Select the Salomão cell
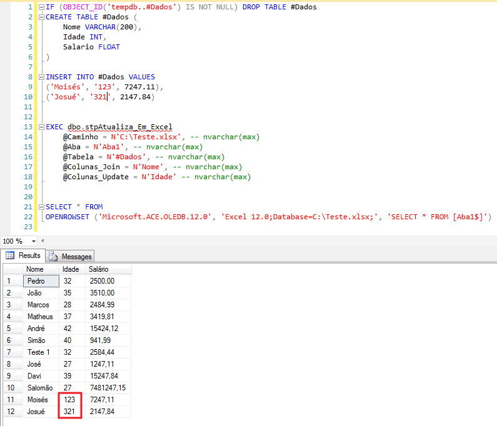The height and width of the screenshot is (426, 497). pyautogui.click(x=41, y=388)
